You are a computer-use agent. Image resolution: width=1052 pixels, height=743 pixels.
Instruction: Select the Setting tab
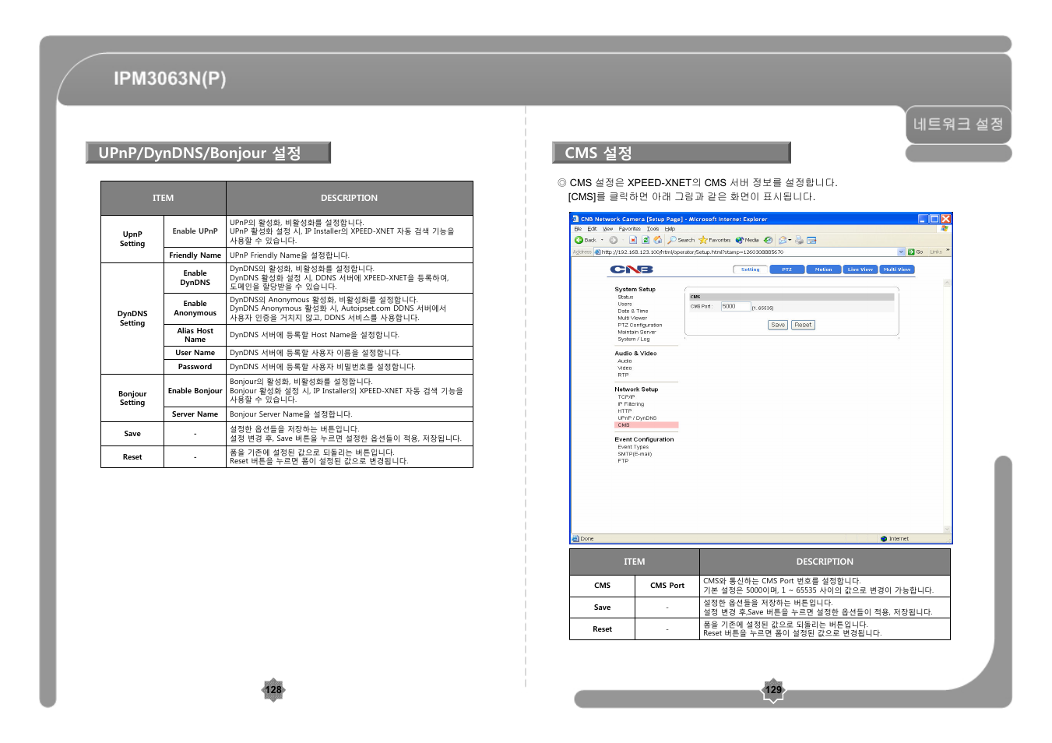(x=750, y=269)
